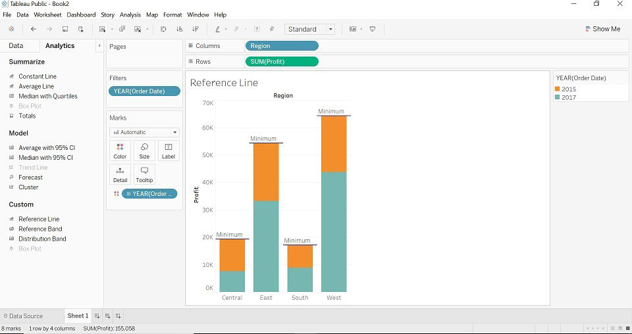
Task: Select Constant Line in Summarize
Action: (x=38, y=76)
